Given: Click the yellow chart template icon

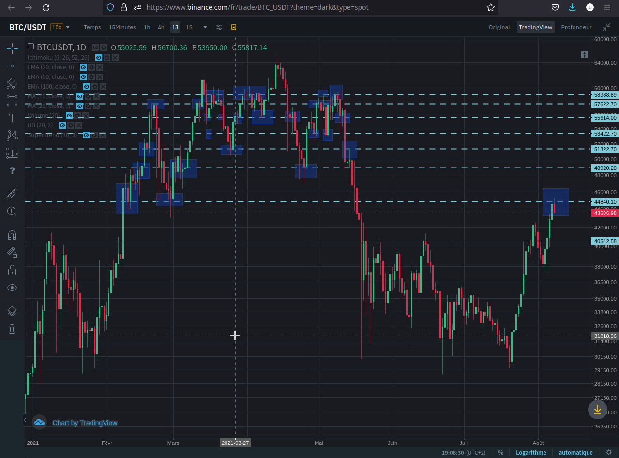Looking at the screenshot, I should 234,27.
